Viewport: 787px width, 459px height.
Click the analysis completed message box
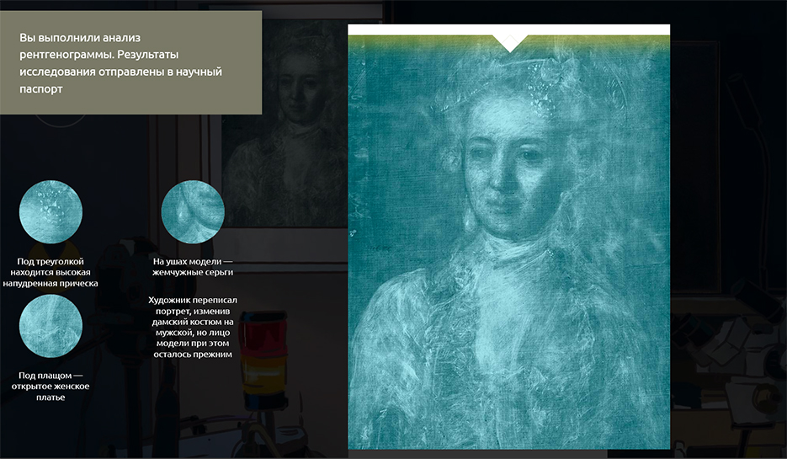(130, 63)
